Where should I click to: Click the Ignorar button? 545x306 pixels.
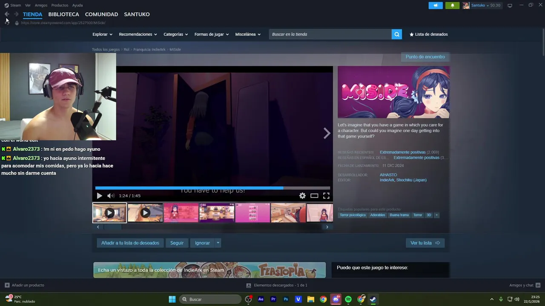[x=202, y=243]
